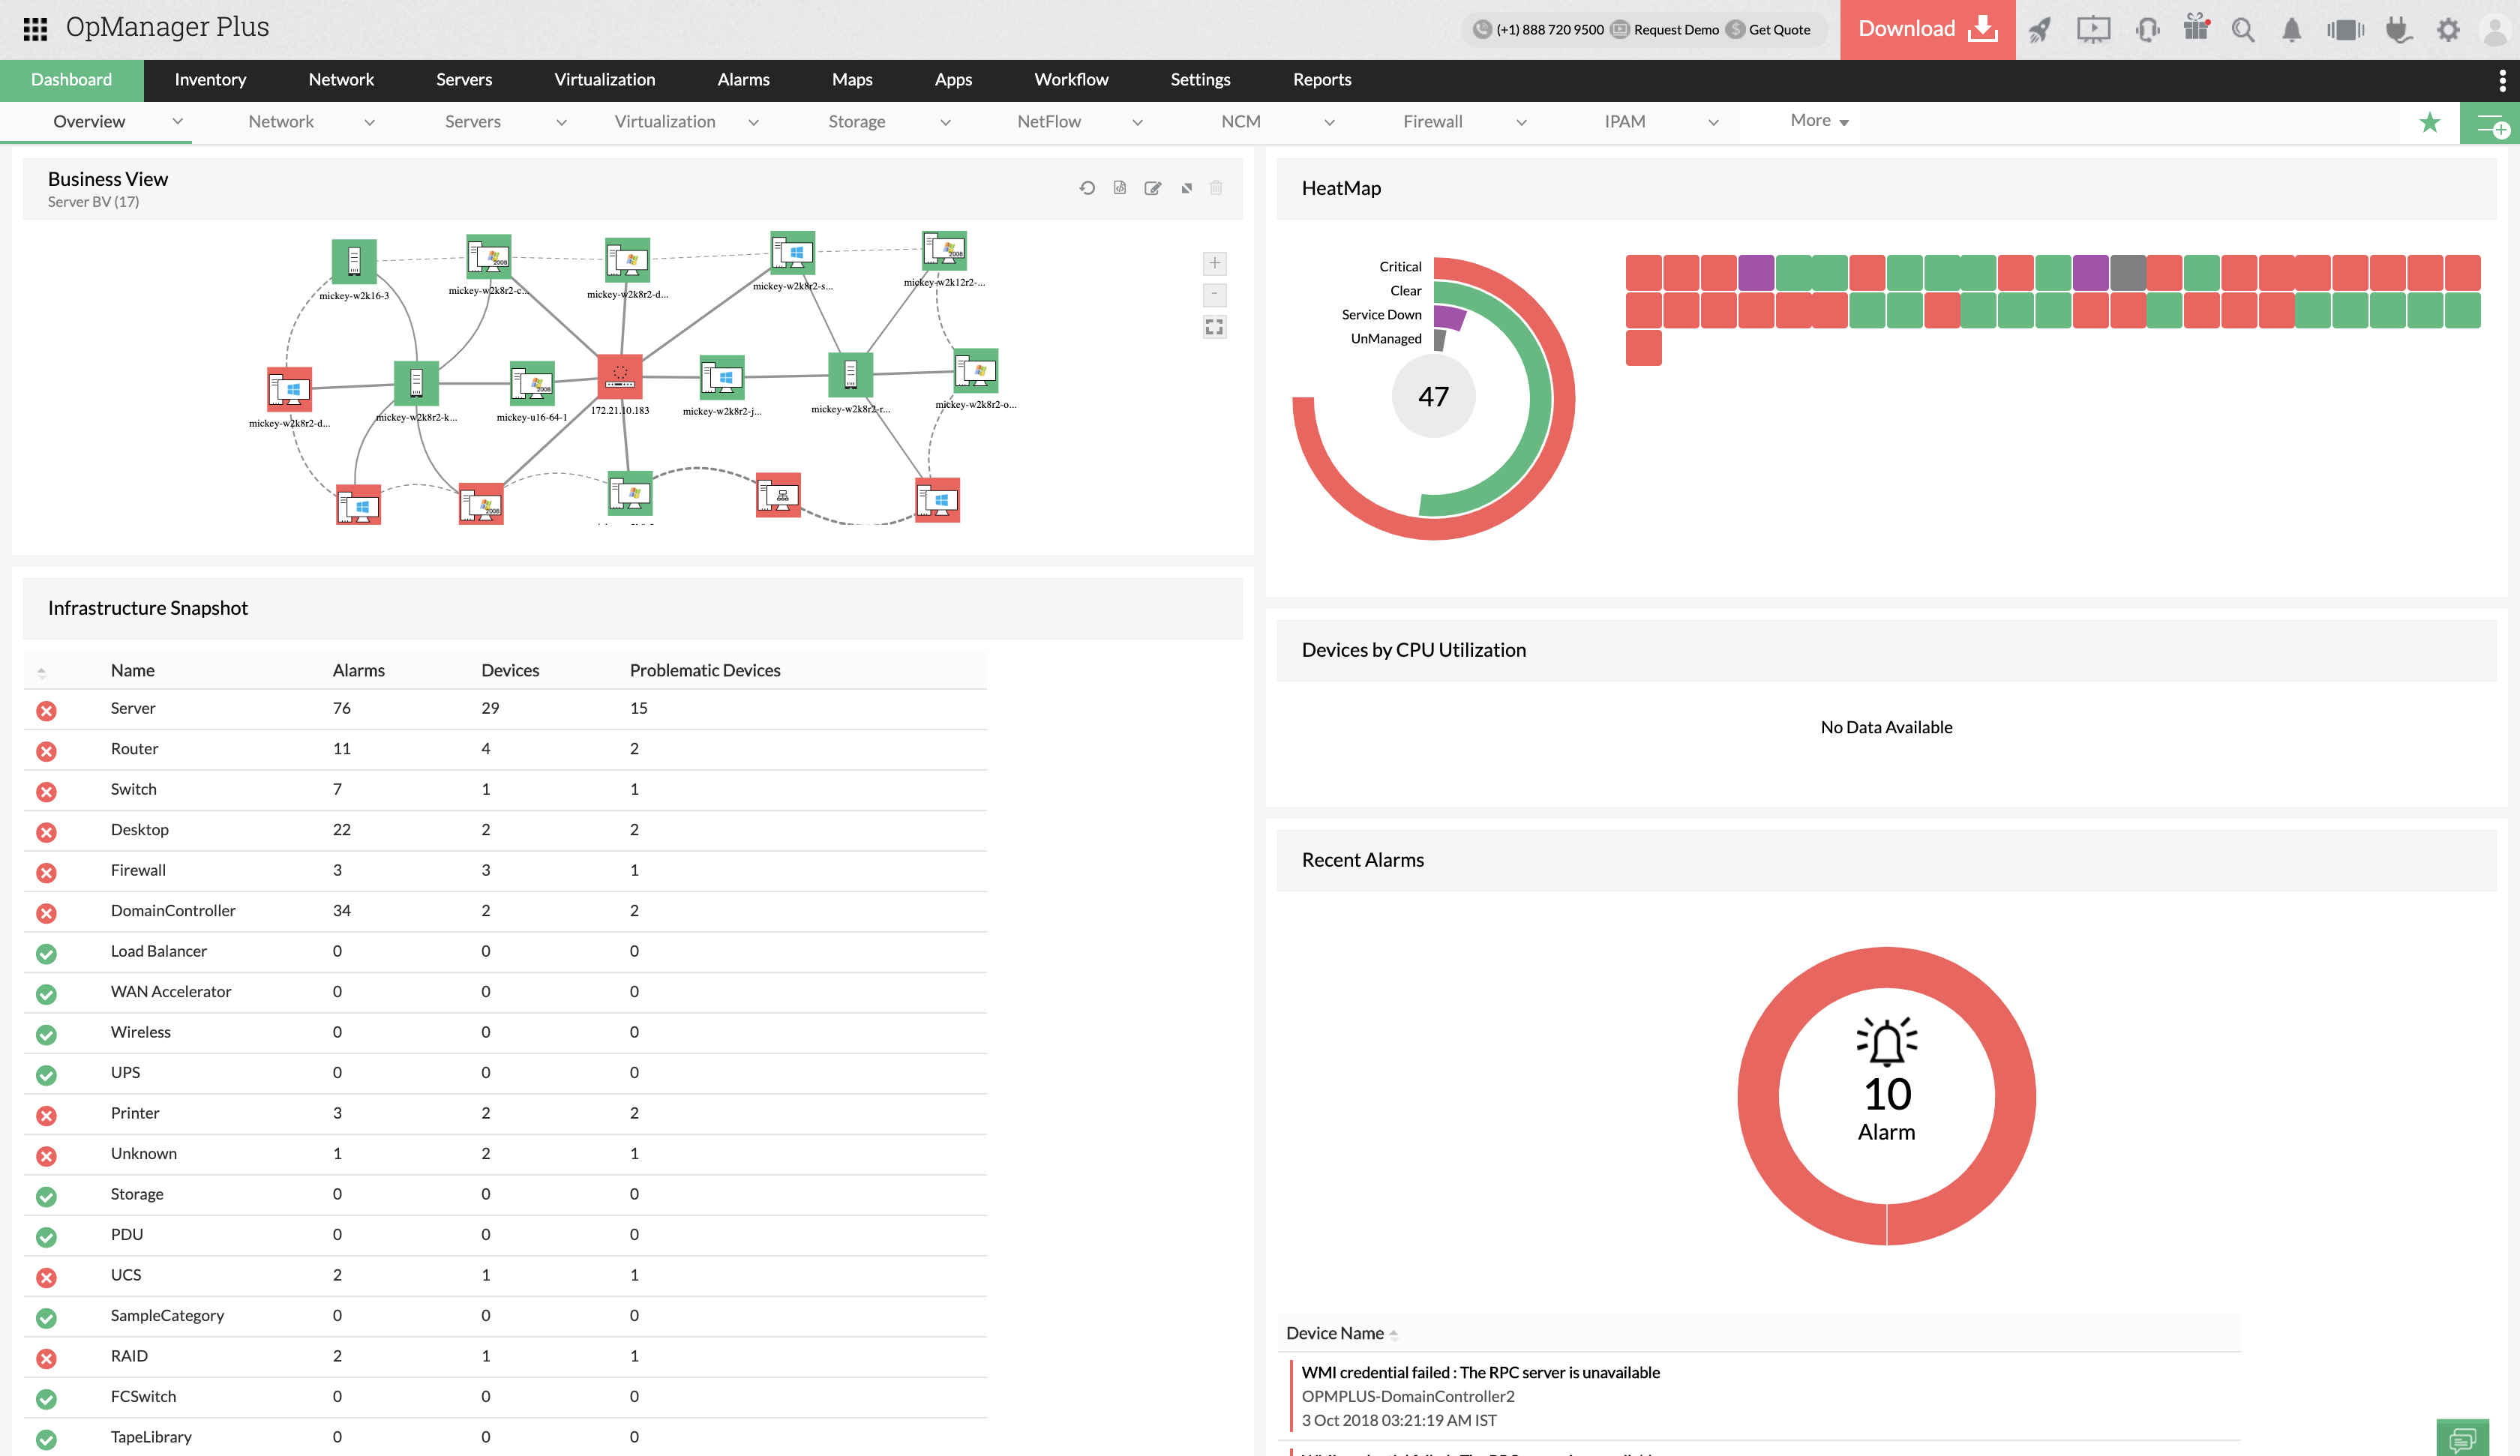Click the Critical legend label
2520x1456 pixels.
1400,267
